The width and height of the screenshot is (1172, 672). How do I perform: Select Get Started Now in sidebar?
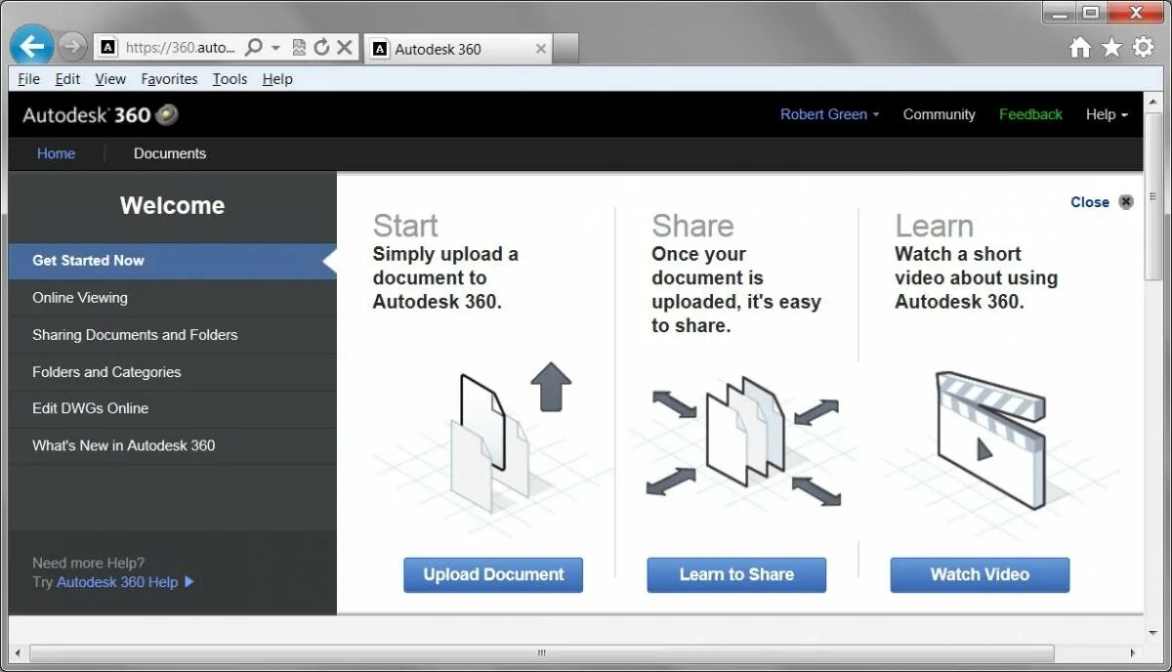pos(172,261)
